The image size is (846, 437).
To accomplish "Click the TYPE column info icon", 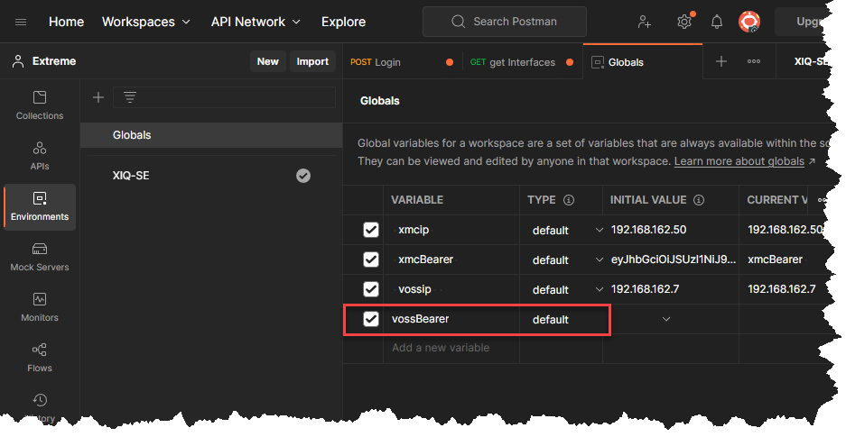I will [x=569, y=200].
